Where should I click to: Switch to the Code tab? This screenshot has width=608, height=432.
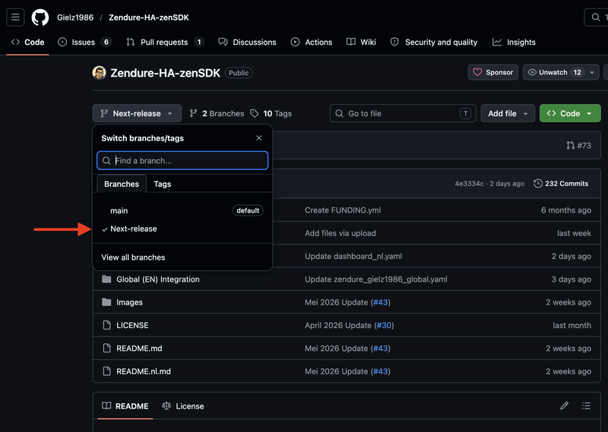click(x=27, y=43)
